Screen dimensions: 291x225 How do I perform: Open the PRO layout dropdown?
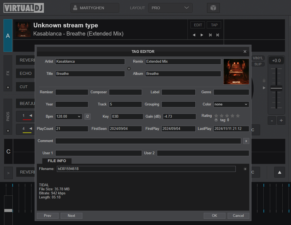click(x=170, y=8)
